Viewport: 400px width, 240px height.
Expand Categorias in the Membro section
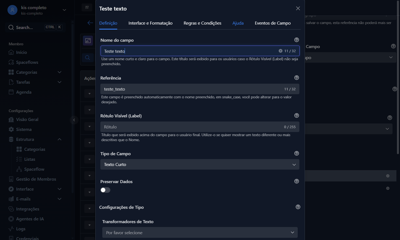pos(59,72)
